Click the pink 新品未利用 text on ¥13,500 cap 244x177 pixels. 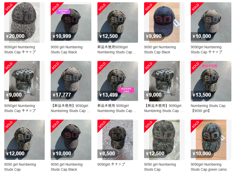click(x=210, y=66)
